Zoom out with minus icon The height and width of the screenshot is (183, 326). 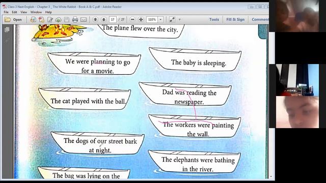point(132,19)
